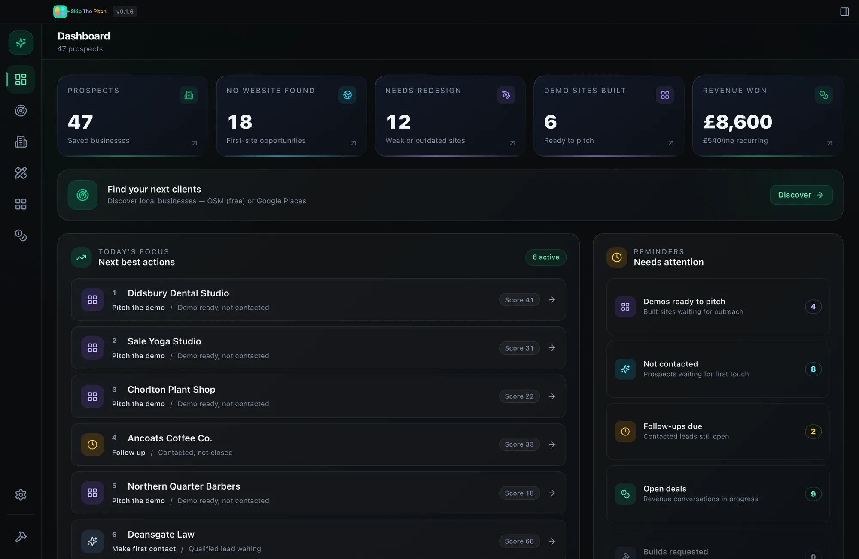
Task: Click Score 68 badge
Action: [519, 541]
